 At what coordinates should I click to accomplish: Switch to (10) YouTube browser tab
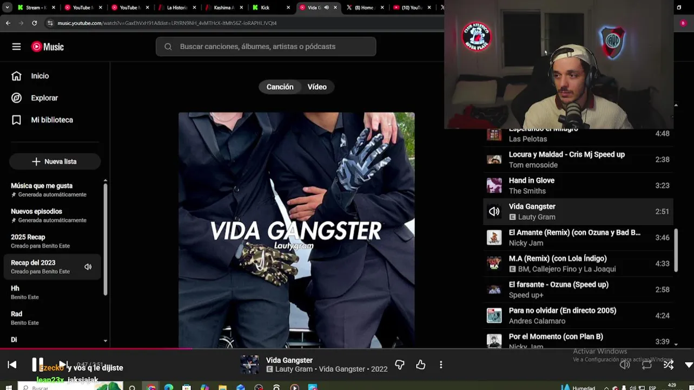[411, 8]
